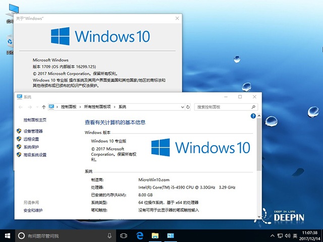Open 所有控制面板项 breadcrumb
The height and width of the screenshot is (242, 323).
[x=97, y=107]
